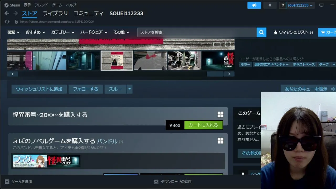Click the ストアを検索 search field

click(x=197, y=32)
